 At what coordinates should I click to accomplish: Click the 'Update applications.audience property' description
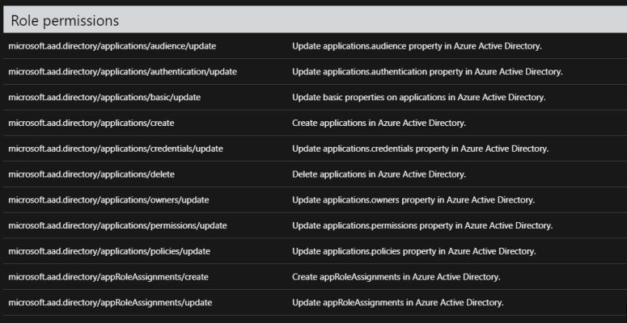coord(417,46)
